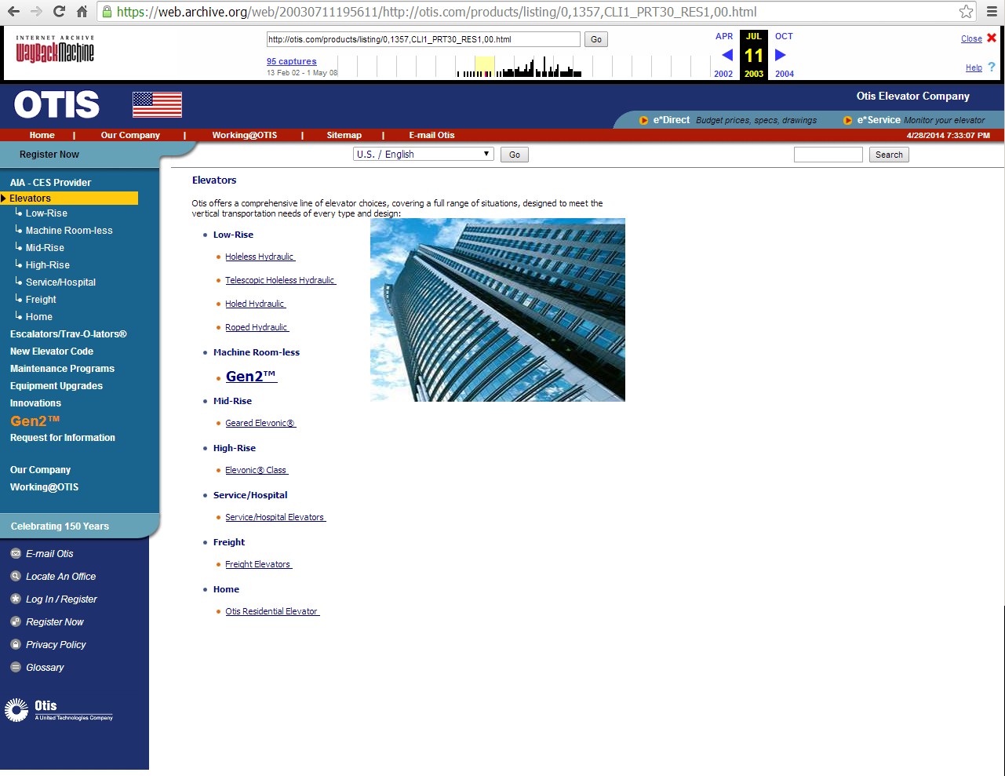The height and width of the screenshot is (776, 1005).
Task: Open Escalators/Trav-O-lators in sidebar
Action: pyautogui.click(x=68, y=334)
